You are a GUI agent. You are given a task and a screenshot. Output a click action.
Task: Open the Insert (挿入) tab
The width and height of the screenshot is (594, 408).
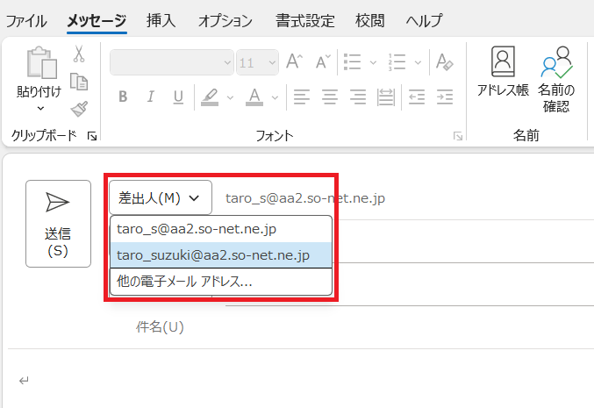click(161, 20)
